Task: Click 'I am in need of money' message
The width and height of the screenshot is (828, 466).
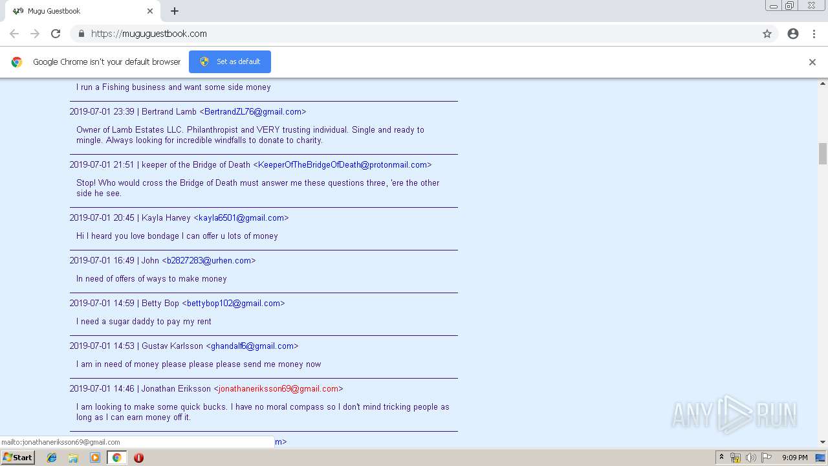Action: [x=199, y=364]
